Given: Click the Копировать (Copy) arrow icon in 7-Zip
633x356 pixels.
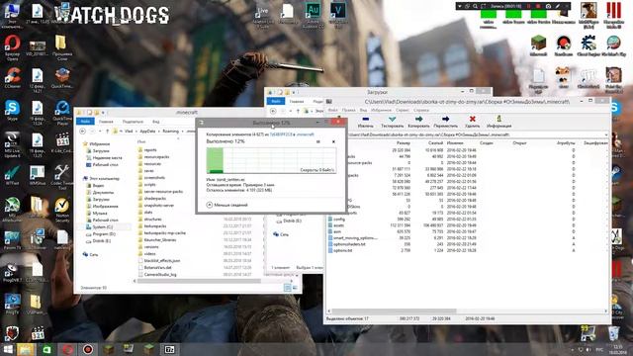Looking at the screenshot, I should 418,119.
